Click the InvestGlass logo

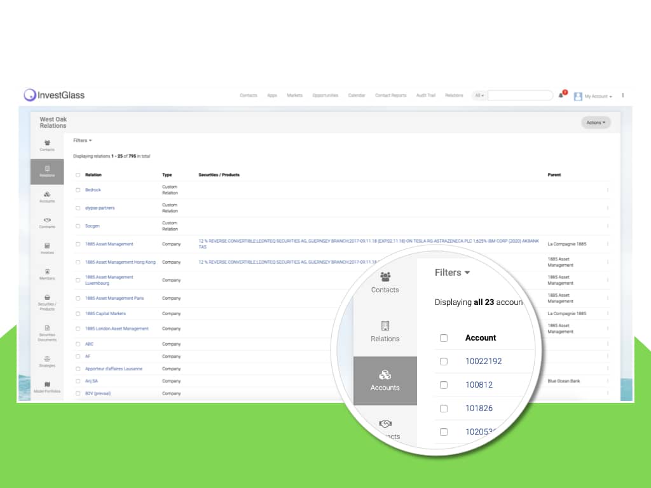point(54,95)
